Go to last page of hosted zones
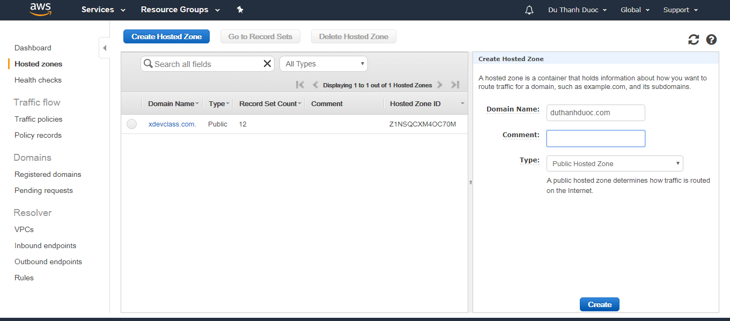The image size is (730, 321). pos(455,85)
